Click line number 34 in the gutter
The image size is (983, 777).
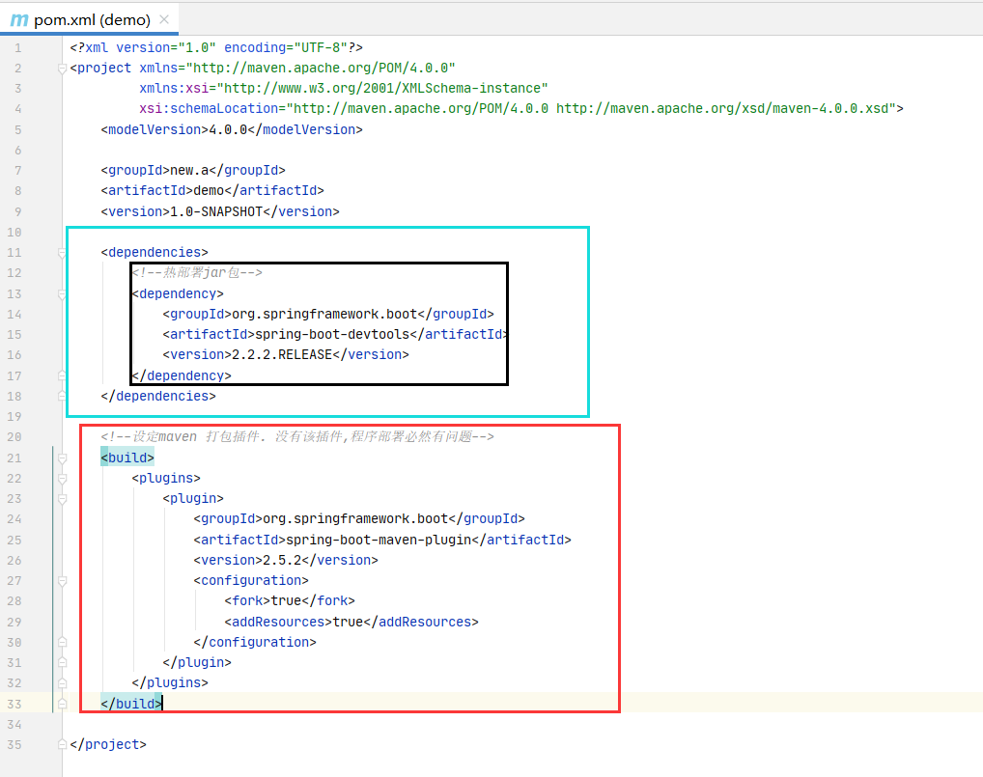(14, 724)
